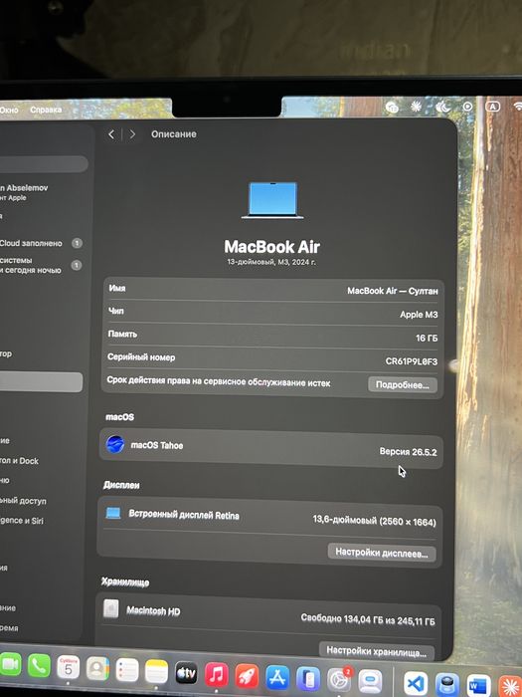
Task: Click the '13-дюймовый, M3, 2024 г.' subtitle
Action: pyautogui.click(x=271, y=262)
